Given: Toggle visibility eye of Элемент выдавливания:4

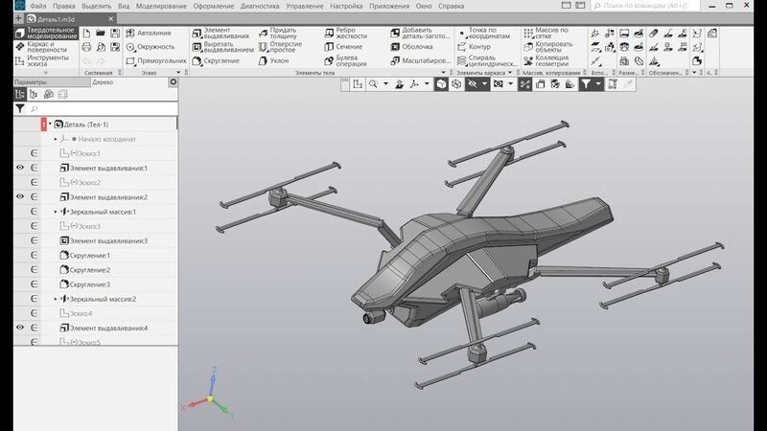Looking at the screenshot, I should (x=20, y=328).
